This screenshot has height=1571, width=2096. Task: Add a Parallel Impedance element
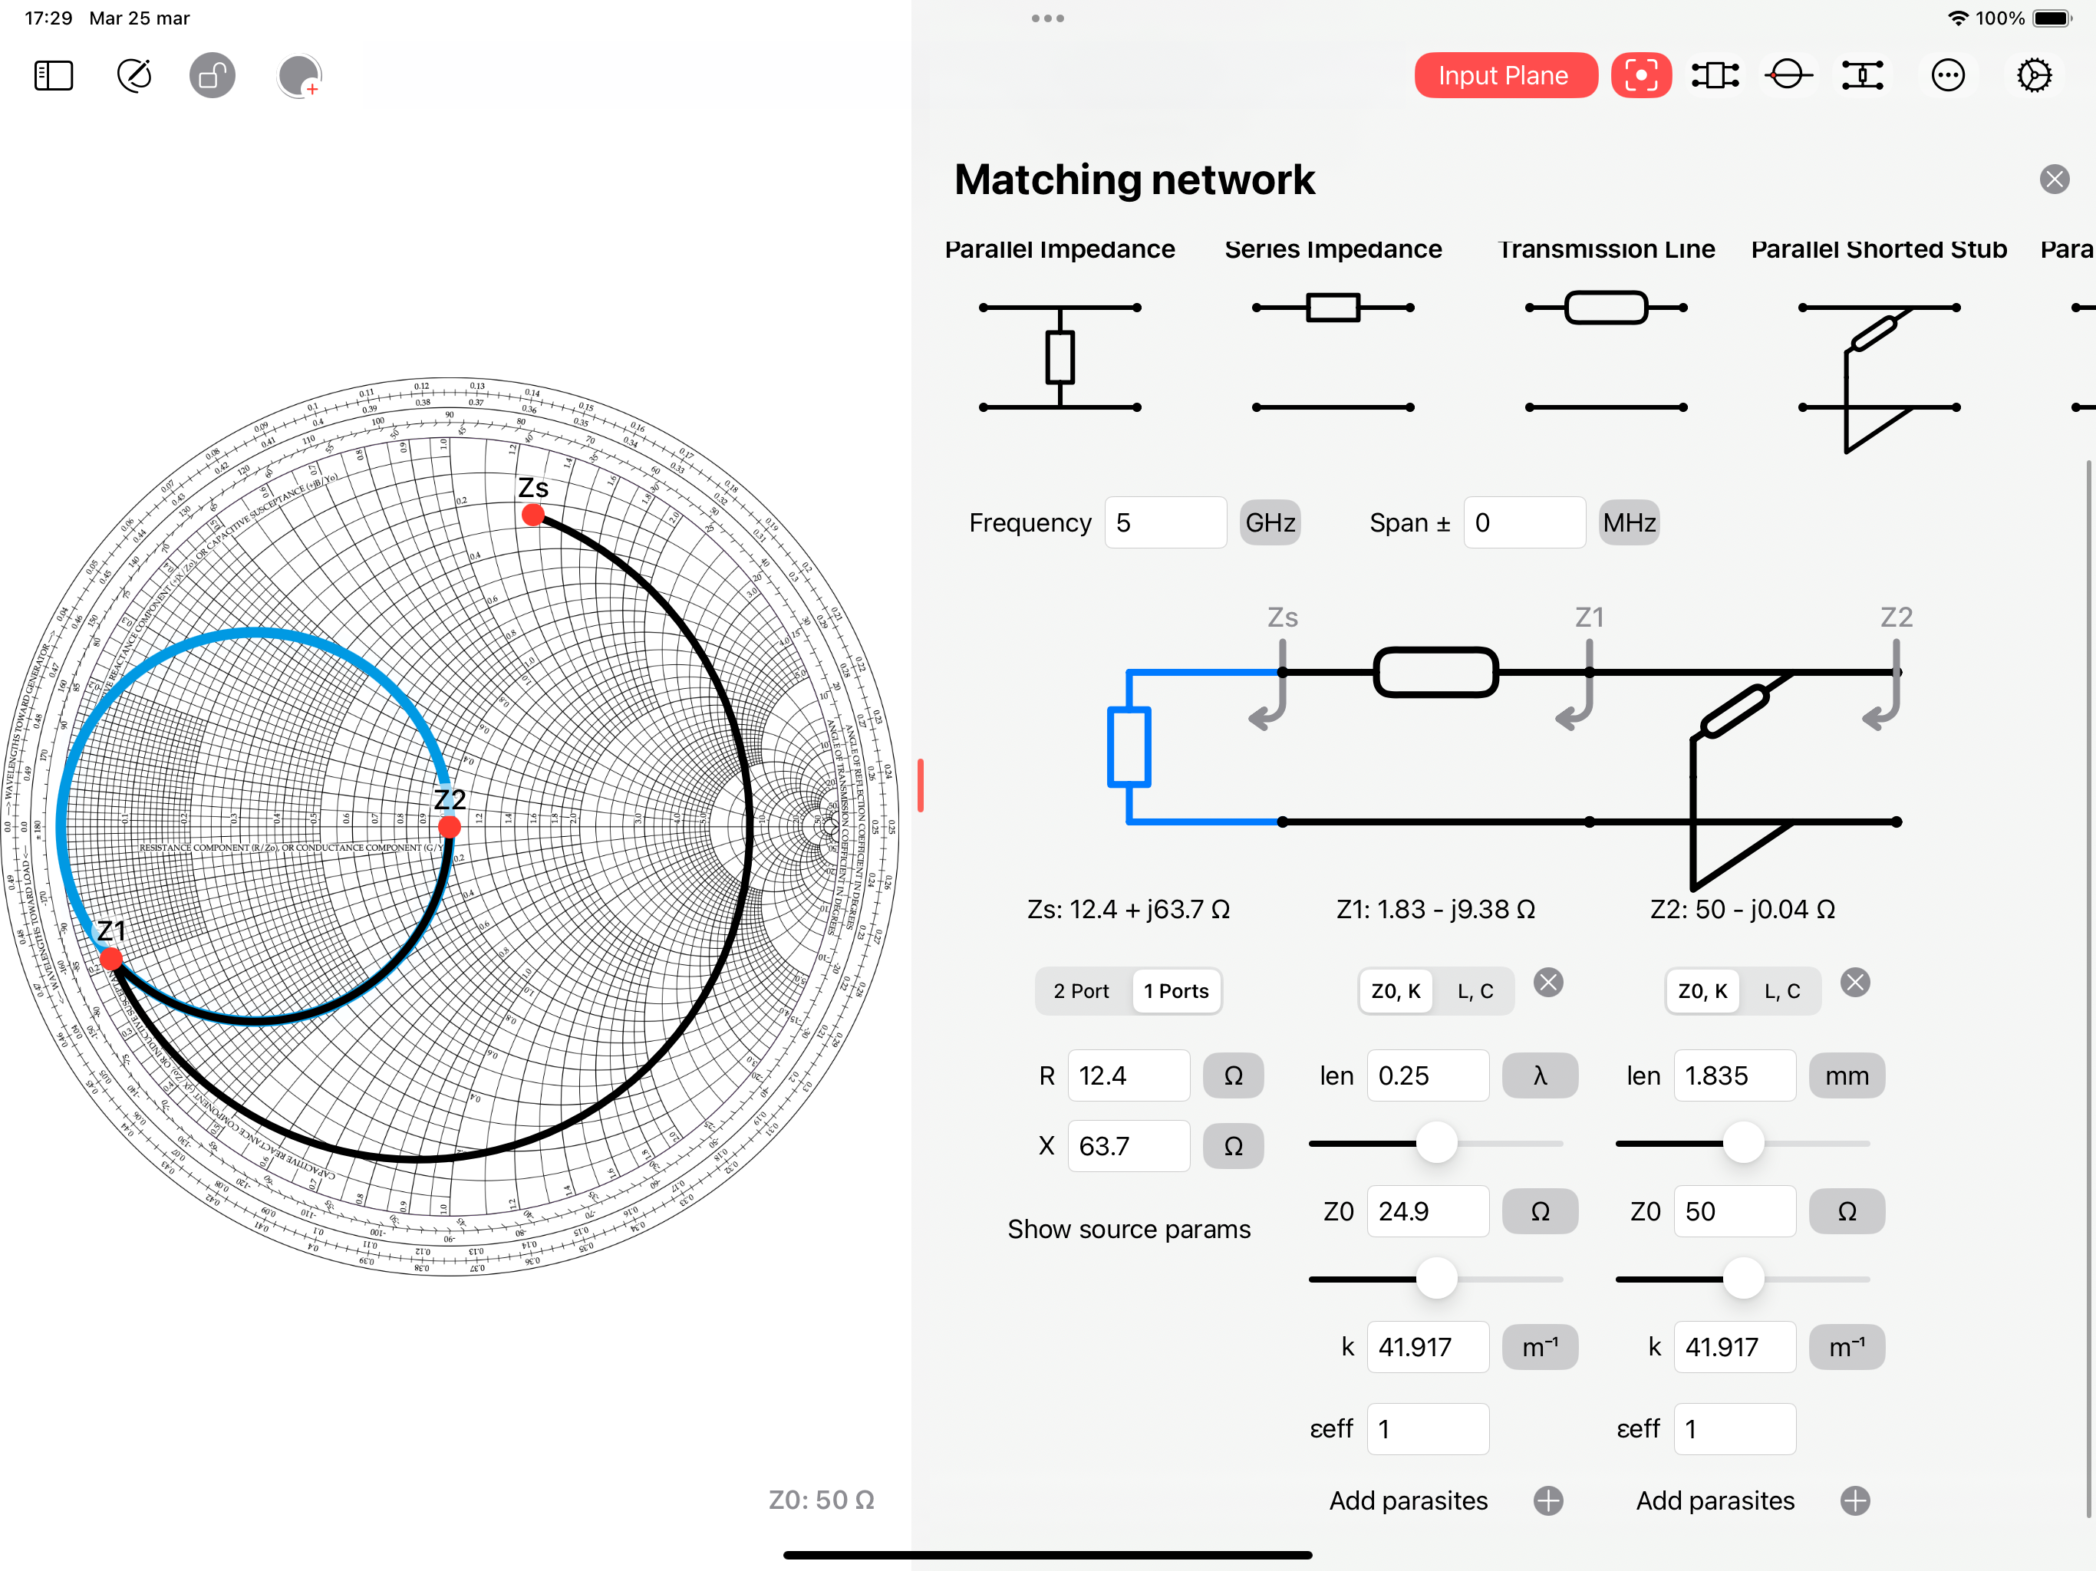(x=1060, y=357)
